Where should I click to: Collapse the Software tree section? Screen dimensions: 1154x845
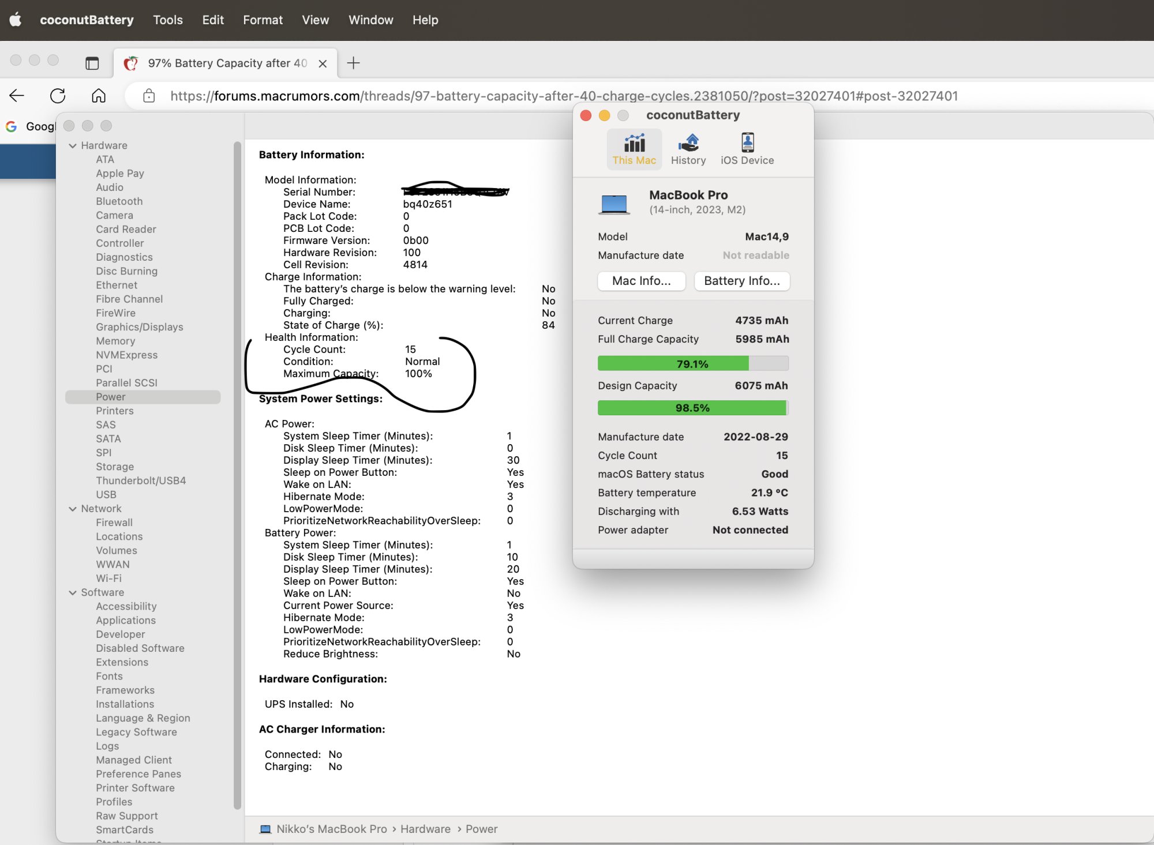coord(73,592)
